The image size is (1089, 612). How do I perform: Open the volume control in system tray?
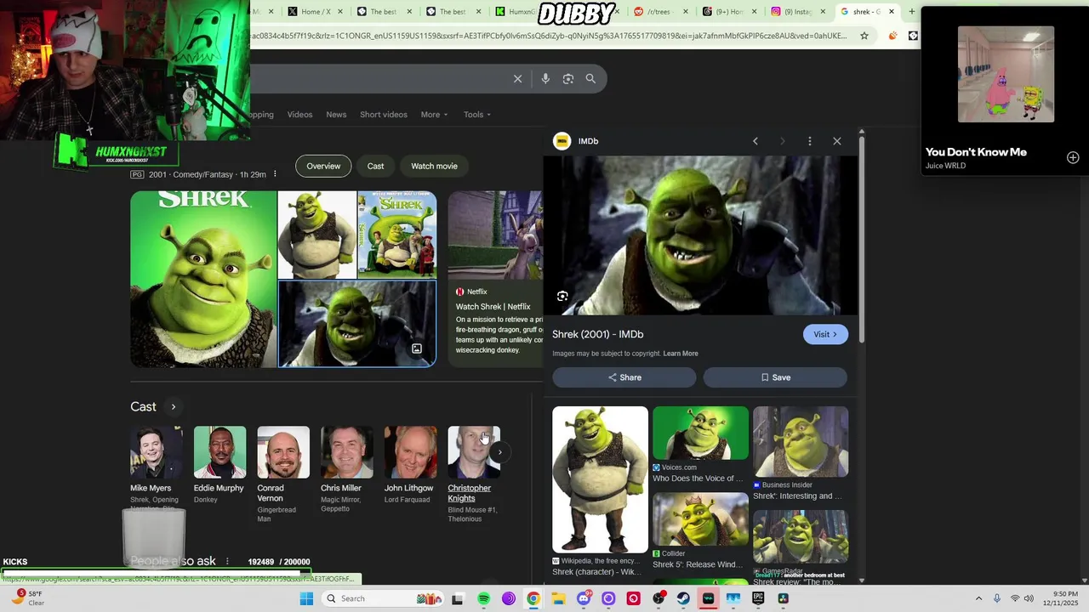(x=1029, y=598)
